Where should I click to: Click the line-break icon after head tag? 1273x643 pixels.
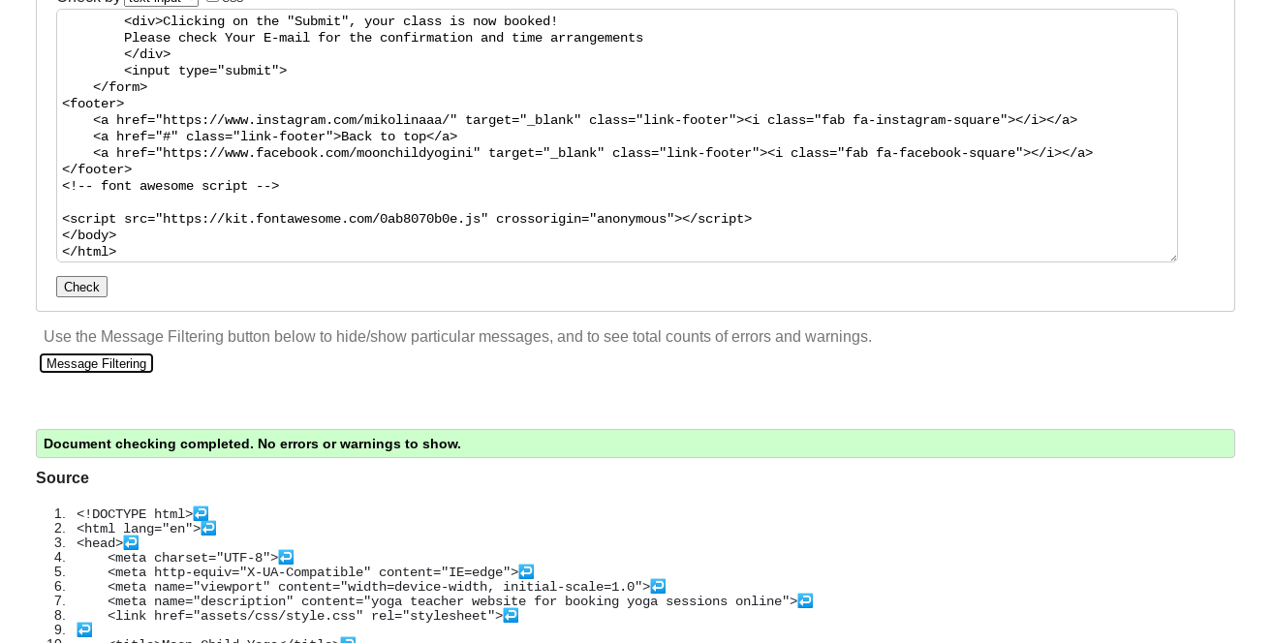[x=131, y=542]
